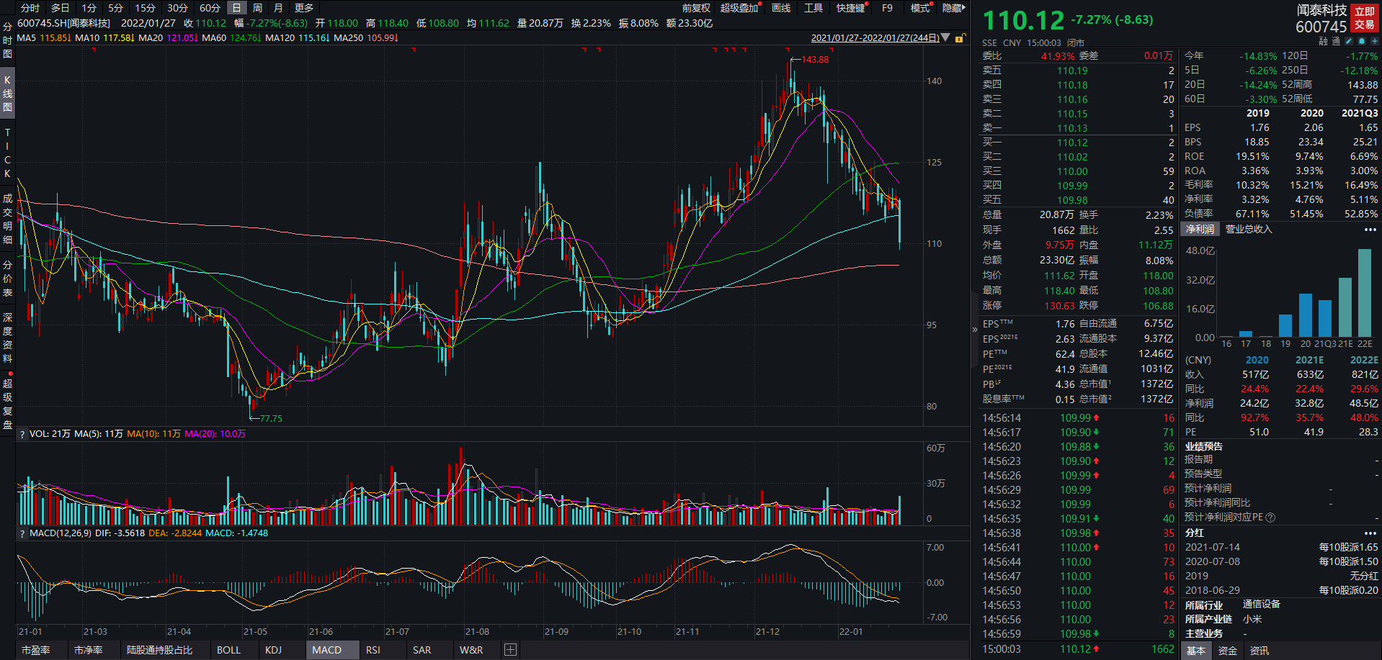Select the 15分 period

[145, 8]
